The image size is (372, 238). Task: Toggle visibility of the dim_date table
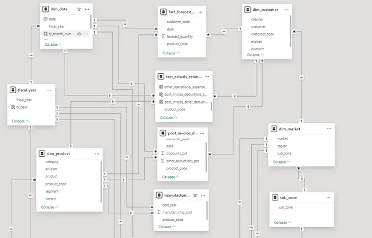tap(78, 10)
